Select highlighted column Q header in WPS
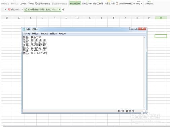This screenshot has height=127, width=170. tap(161, 18)
